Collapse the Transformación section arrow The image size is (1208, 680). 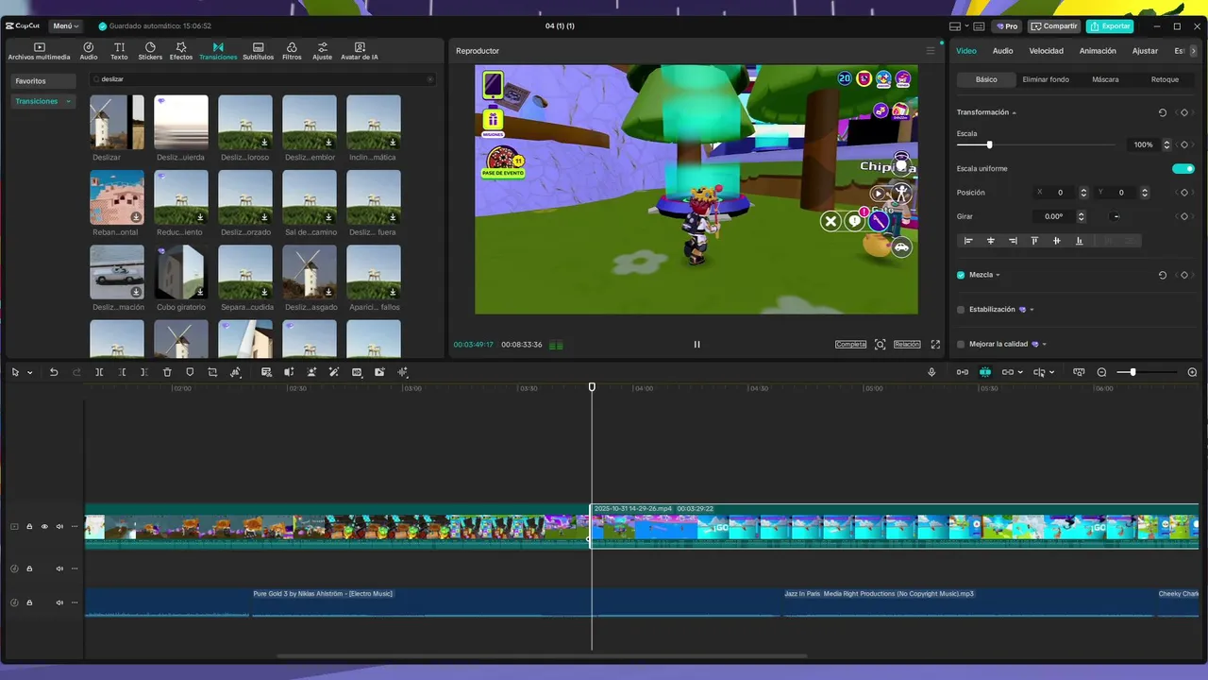tap(1015, 113)
